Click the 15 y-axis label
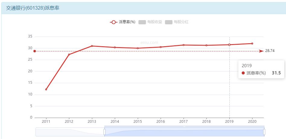Screen dimensions: 286x139 [30, 83]
